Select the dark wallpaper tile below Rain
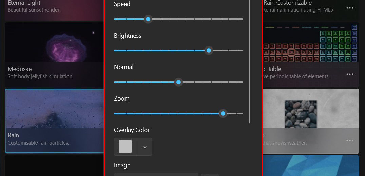 coord(54,166)
